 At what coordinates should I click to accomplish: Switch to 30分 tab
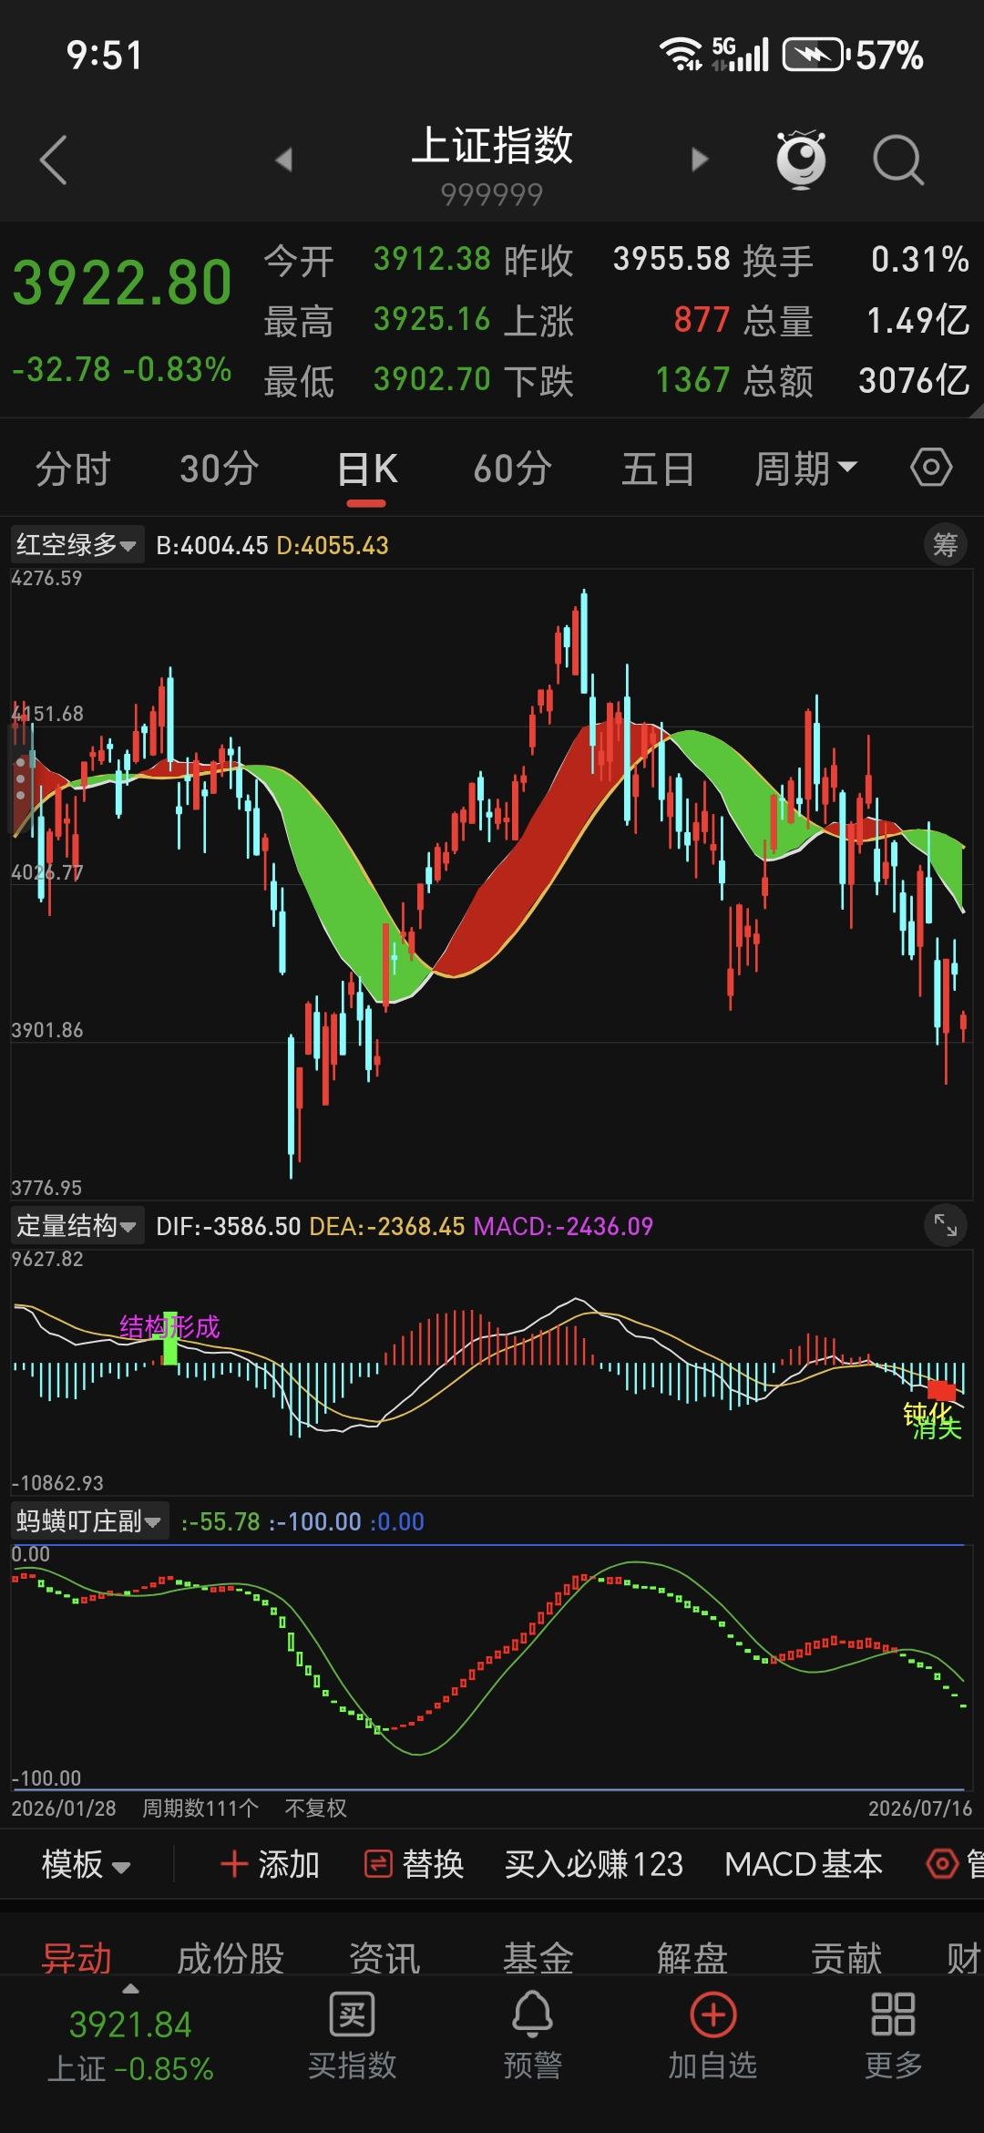pos(220,469)
